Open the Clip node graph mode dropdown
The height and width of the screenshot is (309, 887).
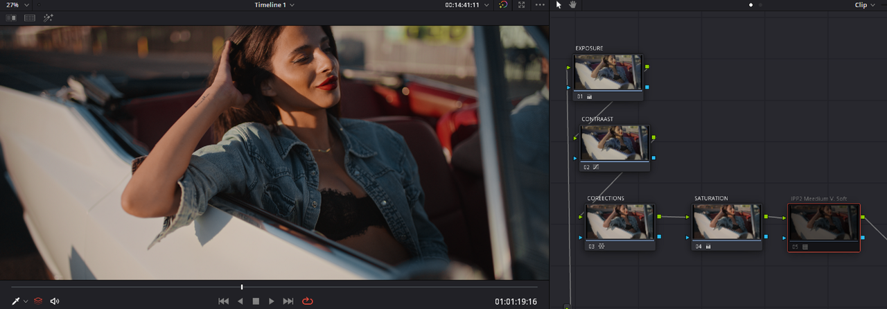click(x=866, y=5)
